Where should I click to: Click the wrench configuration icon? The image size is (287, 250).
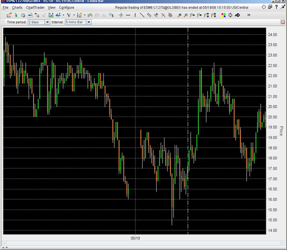click(x=238, y=15)
